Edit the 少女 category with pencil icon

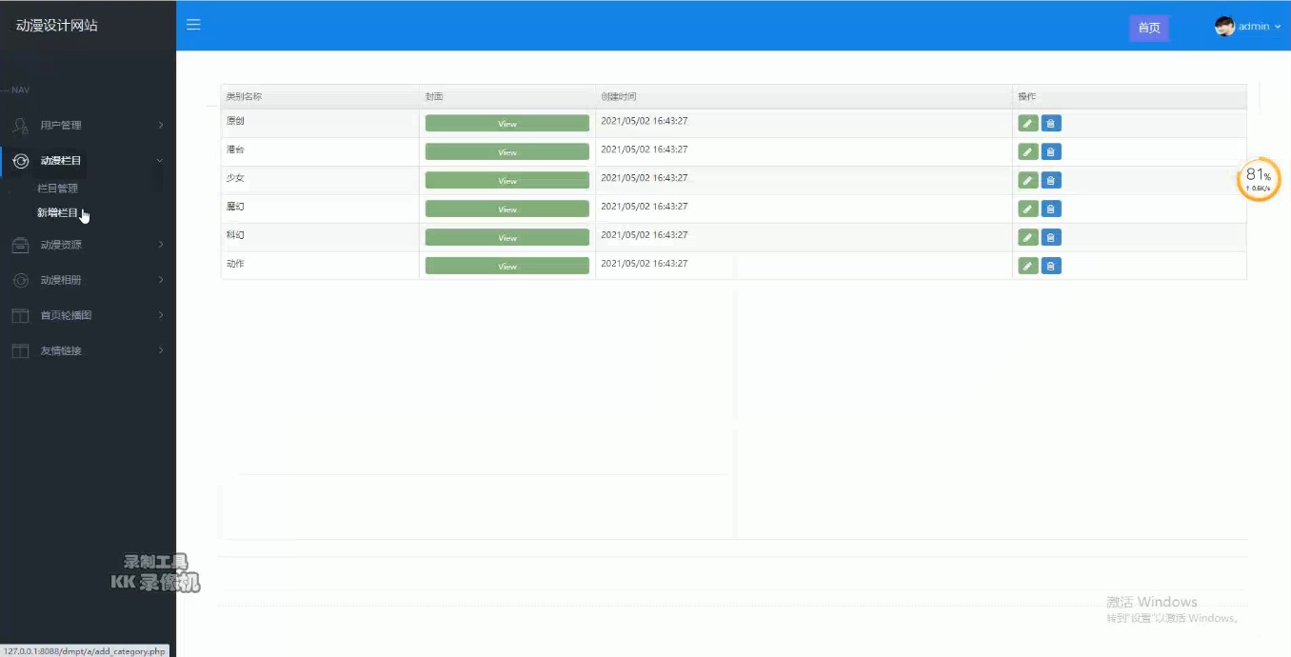(x=1027, y=181)
